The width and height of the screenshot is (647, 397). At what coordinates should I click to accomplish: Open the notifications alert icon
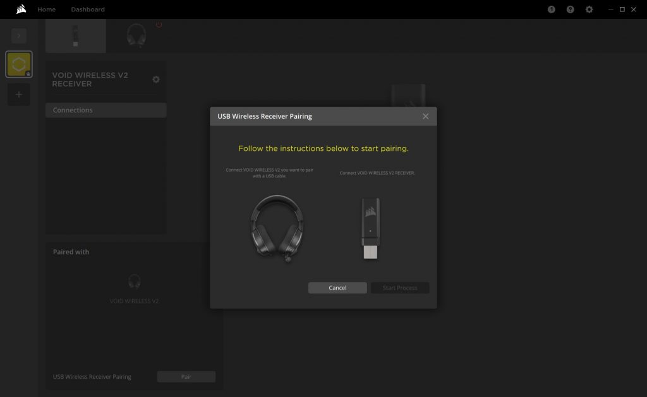pos(551,9)
